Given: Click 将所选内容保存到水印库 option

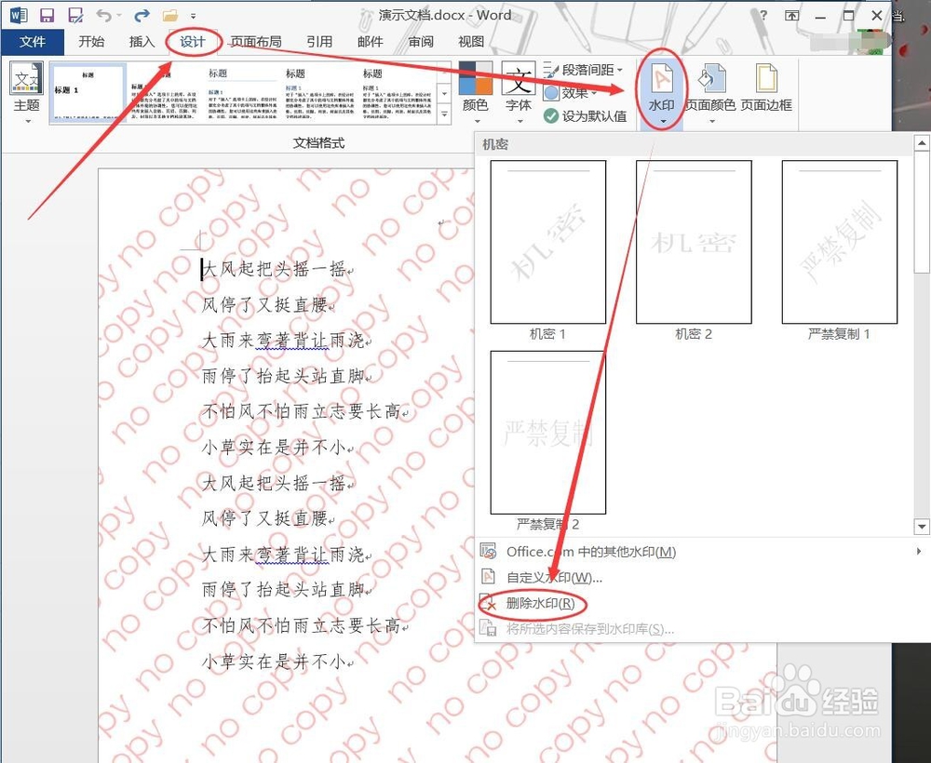Looking at the screenshot, I should [x=582, y=629].
